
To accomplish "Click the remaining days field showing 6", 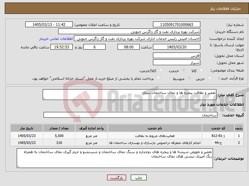I will (94, 47).
